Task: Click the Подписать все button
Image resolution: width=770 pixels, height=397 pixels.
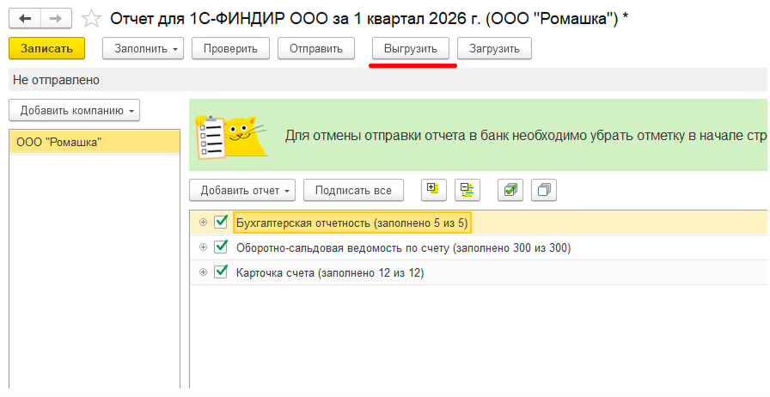Action: pyautogui.click(x=353, y=190)
